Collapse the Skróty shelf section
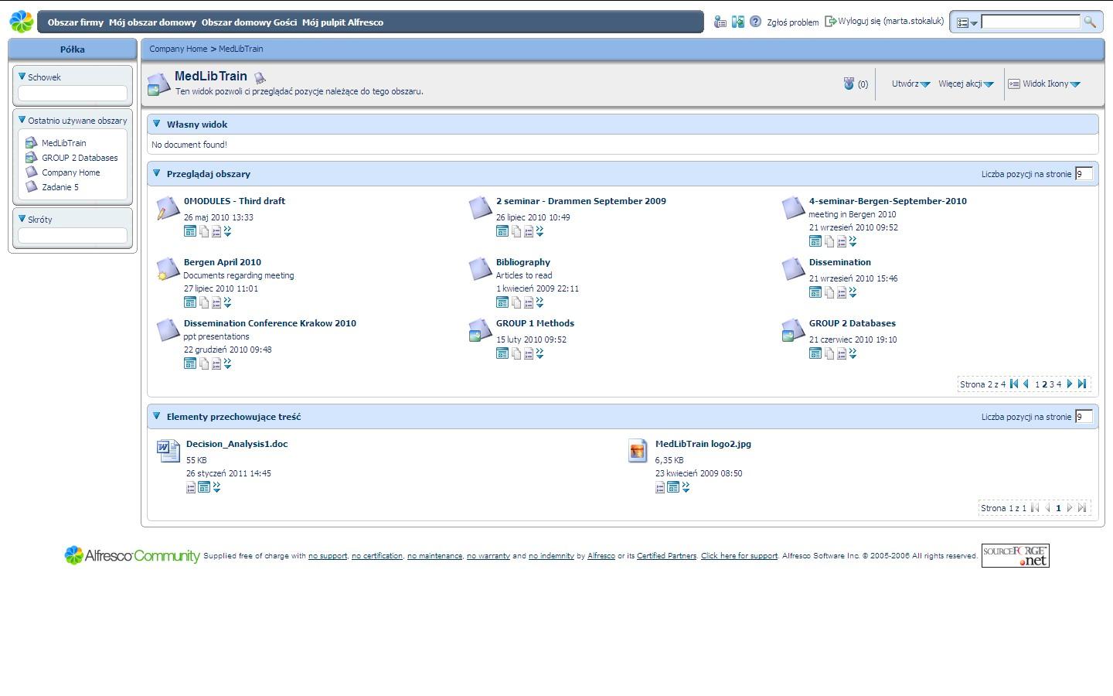The width and height of the screenshot is (1113, 696). click(22, 219)
